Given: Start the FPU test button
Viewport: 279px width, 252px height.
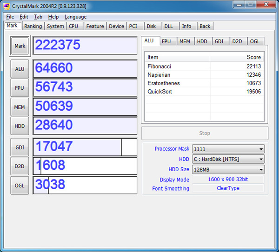Looking at the screenshot, I should click(20, 88).
